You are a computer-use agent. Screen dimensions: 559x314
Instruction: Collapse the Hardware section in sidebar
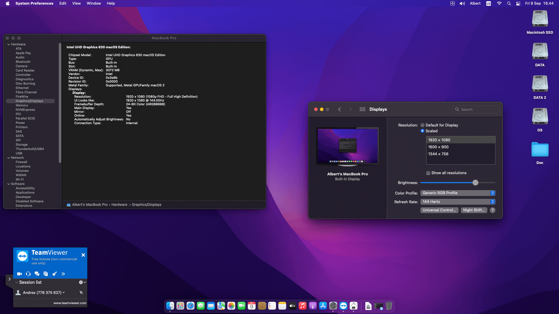pyautogui.click(x=8, y=44)
